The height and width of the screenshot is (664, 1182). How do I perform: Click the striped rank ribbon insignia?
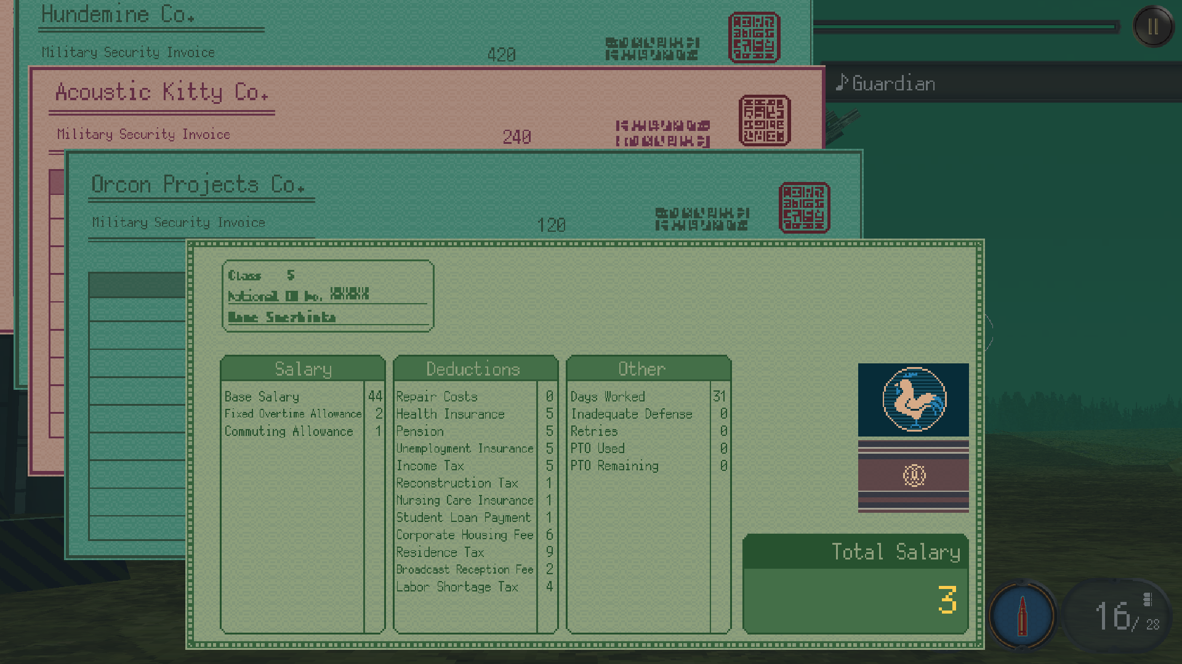914,476
